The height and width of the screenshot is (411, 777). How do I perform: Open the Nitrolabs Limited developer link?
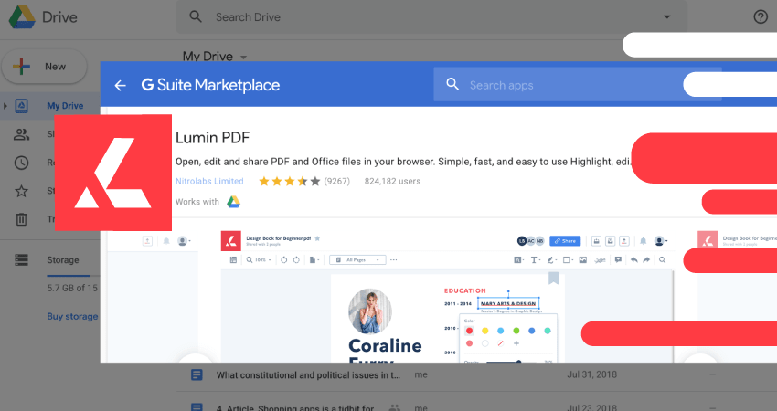click(209, 181)
